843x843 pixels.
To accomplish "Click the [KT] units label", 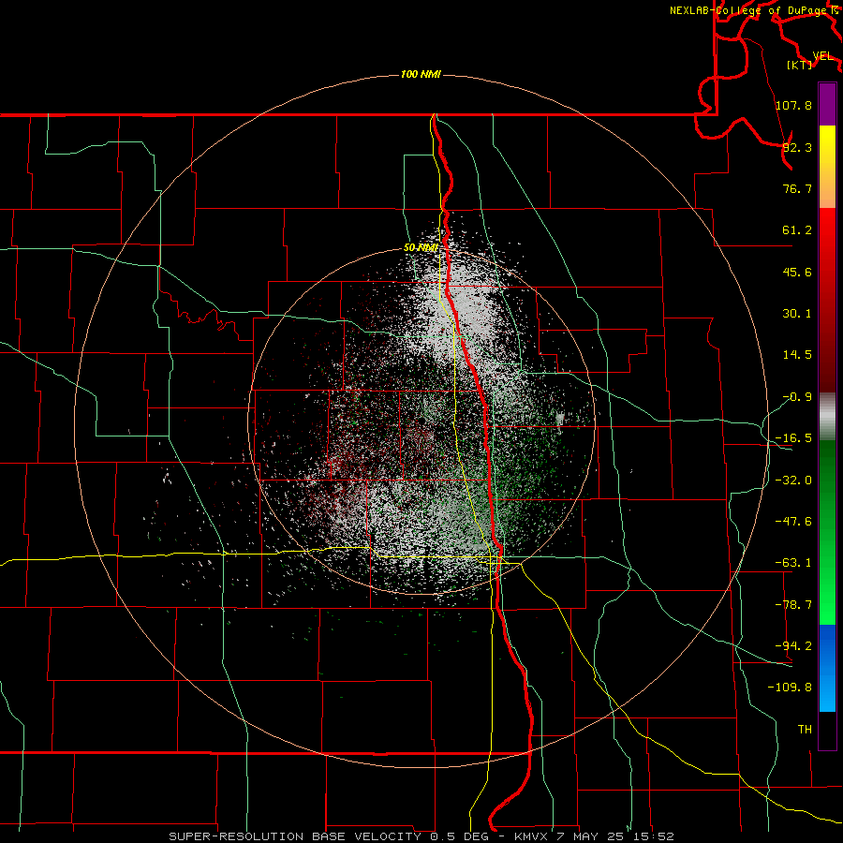I will 800,65.
